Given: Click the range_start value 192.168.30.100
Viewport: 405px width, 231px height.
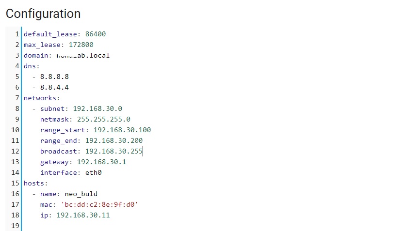Looking at the screenshot, I should (122, 130).
